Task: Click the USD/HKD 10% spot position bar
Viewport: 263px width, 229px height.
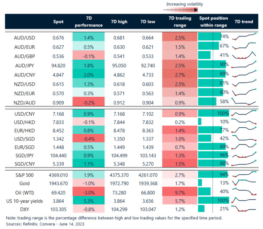Action: 200,121
